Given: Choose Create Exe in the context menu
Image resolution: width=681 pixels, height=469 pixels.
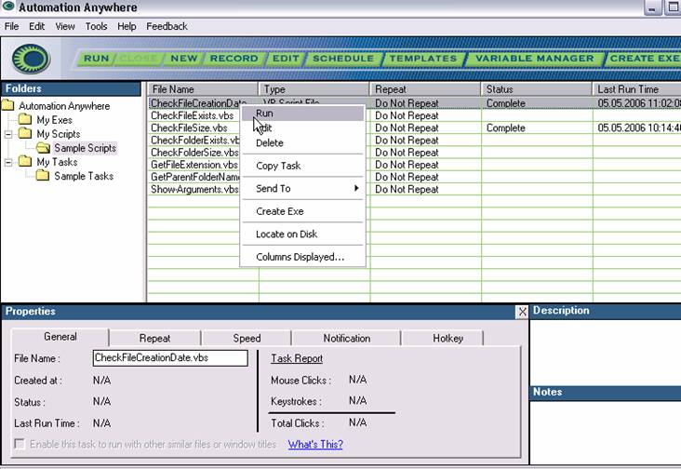Looking at the screenshot, I should pos(302,211).
